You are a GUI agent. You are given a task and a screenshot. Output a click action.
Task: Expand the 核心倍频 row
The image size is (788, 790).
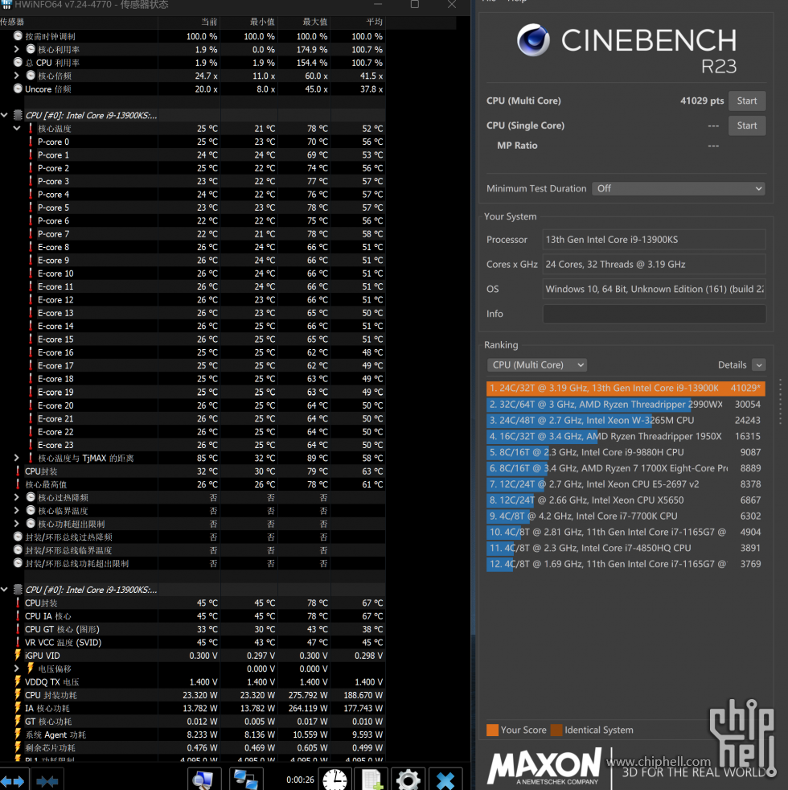click(17, 76)
